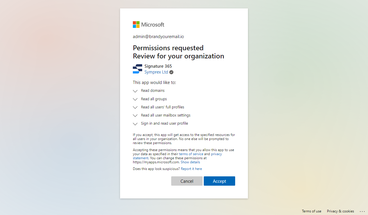This screenshot has width=368, height=215.
Task: Open the terms of service link
Action: point(191,154)
